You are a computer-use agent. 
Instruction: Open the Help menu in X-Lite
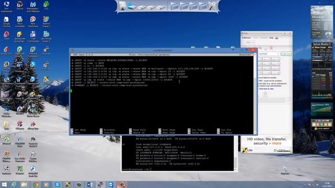(x=271, y=38)
